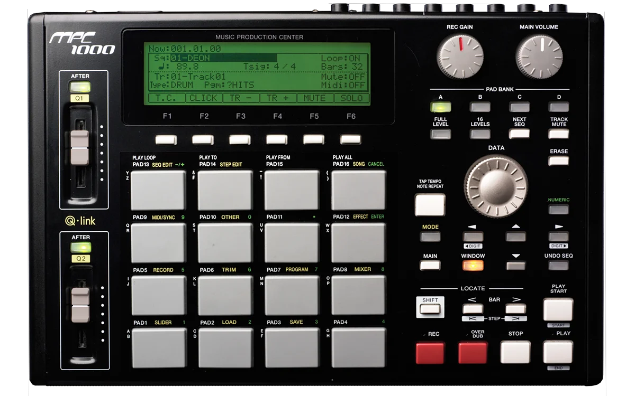Select Pad Bank D
635x396 pixels.
point(558,106)
